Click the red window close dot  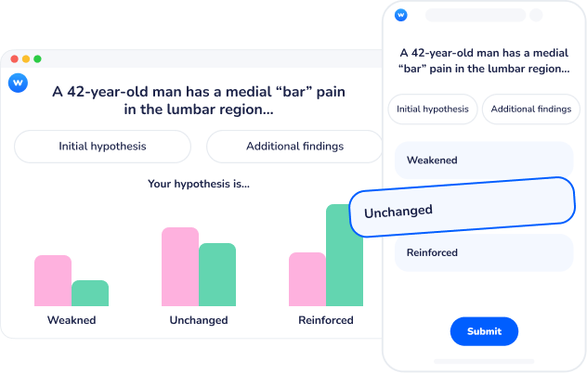point(15,58)
